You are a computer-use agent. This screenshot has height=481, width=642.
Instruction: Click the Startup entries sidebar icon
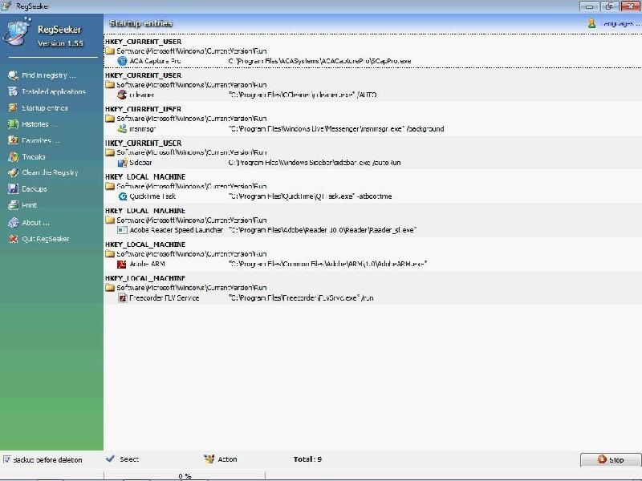click(x=13, y=107)
